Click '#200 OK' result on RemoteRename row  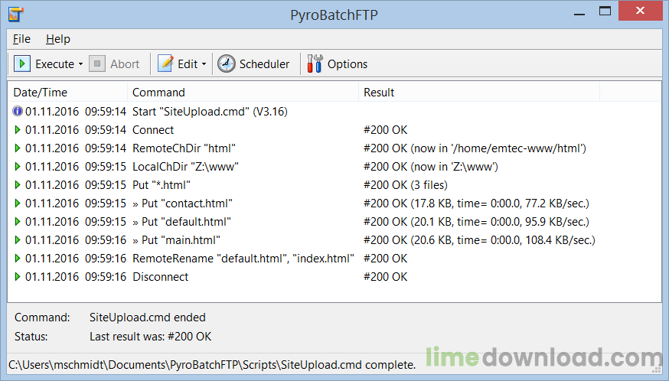coord(385,258)
